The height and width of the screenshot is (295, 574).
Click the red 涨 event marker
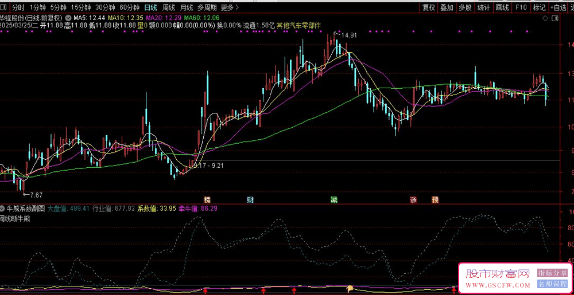(413, 200)
